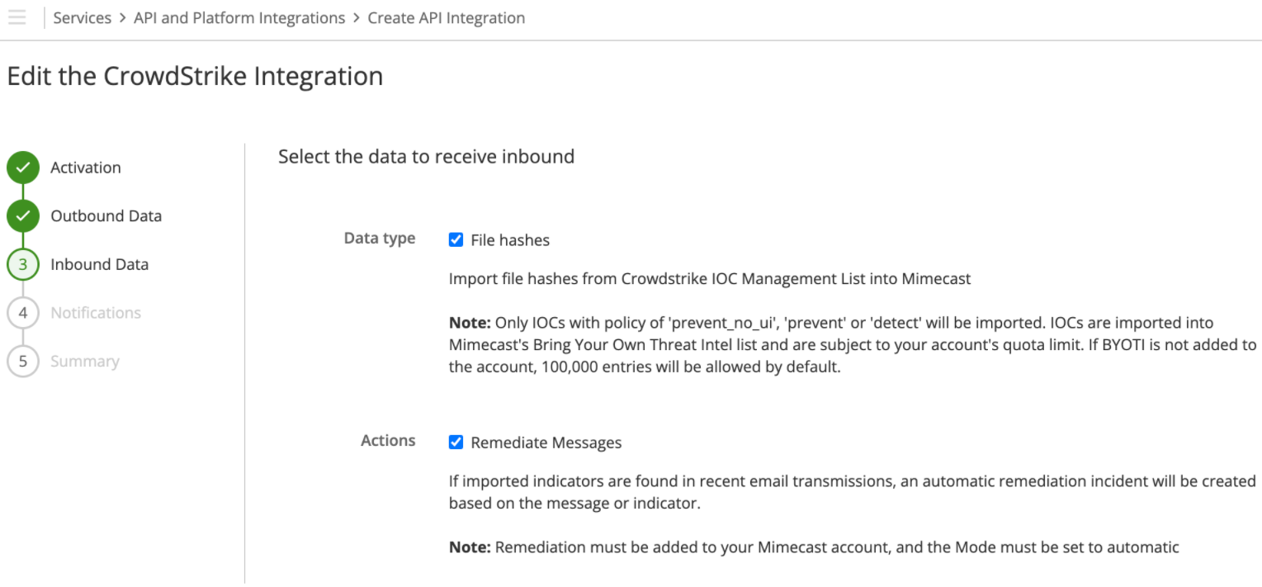Click the Outbound Data green checkmark icon
Screen dimensions: 1262x587
(x=23, y=216)
